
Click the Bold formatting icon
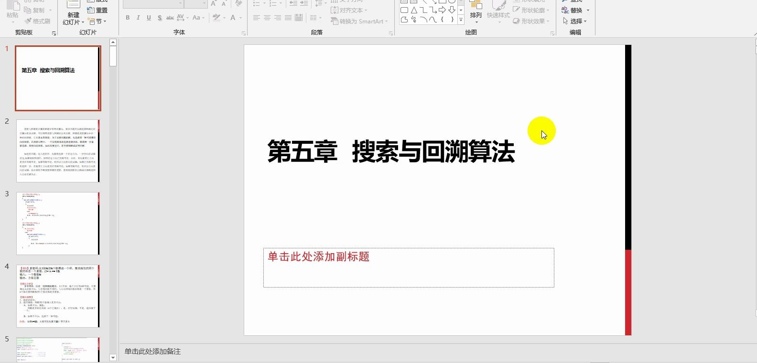click(128, 18)
